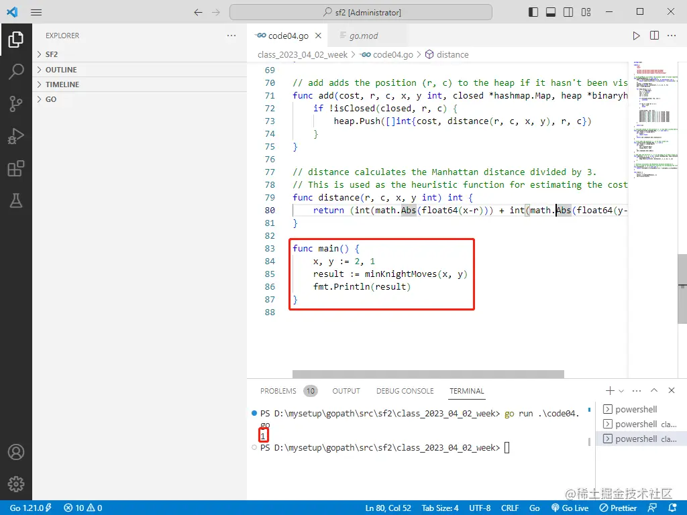Screen dimensions: 687x515
Task: Click Go Live in status bar
Action: [x=570, y=508]
